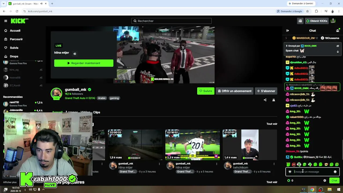Click MANSOUR_2M in the chat leaderboard
343x193 pixels.
point(305,38)
